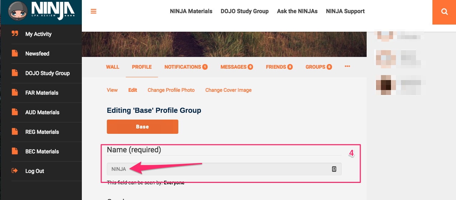The height and width of the screenshot is (200, 456).
Task: Open DOJO Study Group sidebar link
Action: click(48, 73)
